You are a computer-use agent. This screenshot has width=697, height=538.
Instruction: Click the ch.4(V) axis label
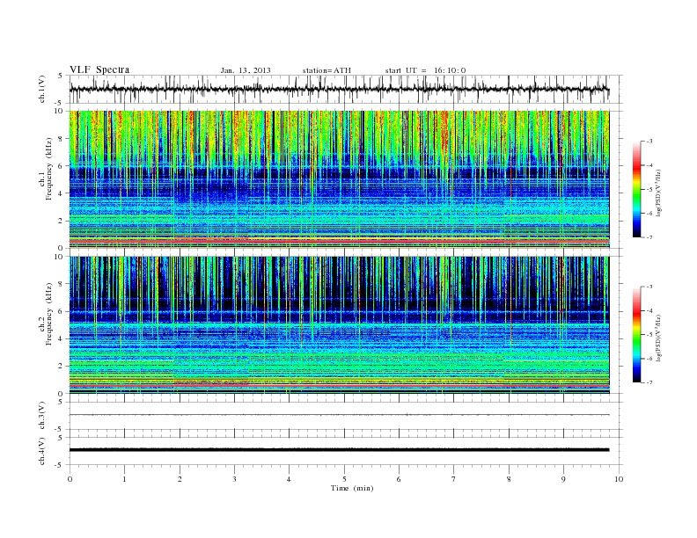(42, 451)
